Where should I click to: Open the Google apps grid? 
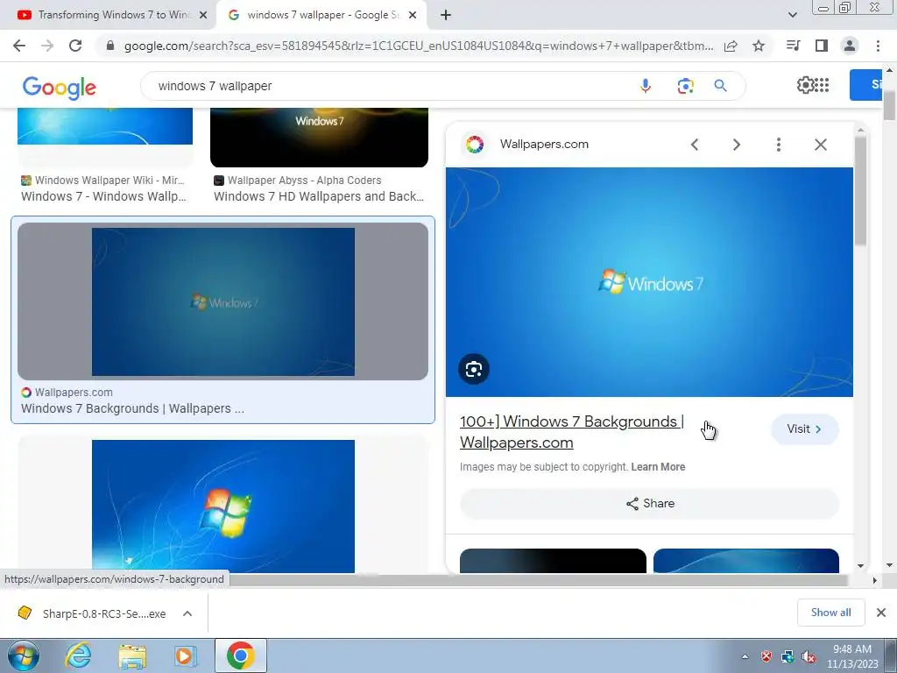[x=822, y=85]
